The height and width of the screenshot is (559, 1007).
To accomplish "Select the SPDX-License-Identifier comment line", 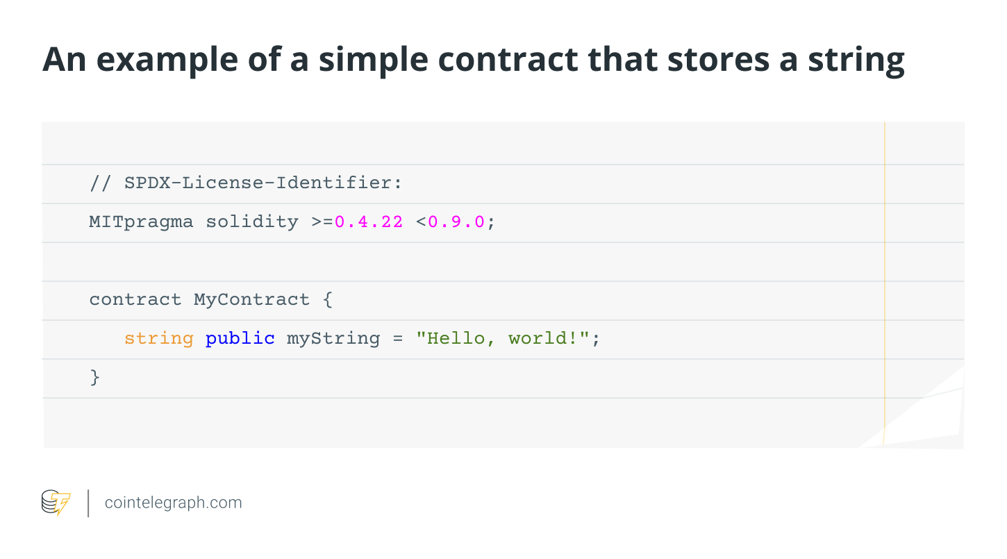I will click(x=246, y=183).
